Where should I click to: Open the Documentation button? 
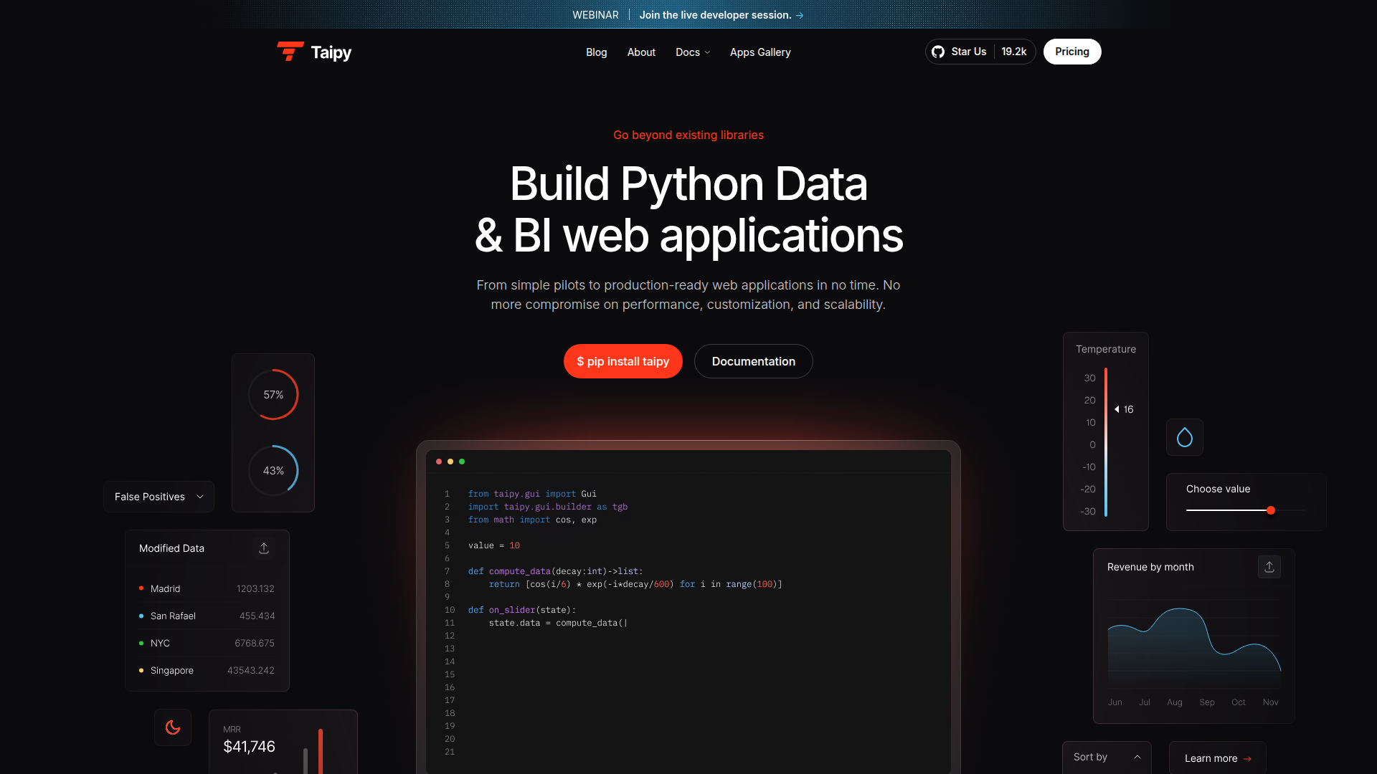click(x=754, y=361)
